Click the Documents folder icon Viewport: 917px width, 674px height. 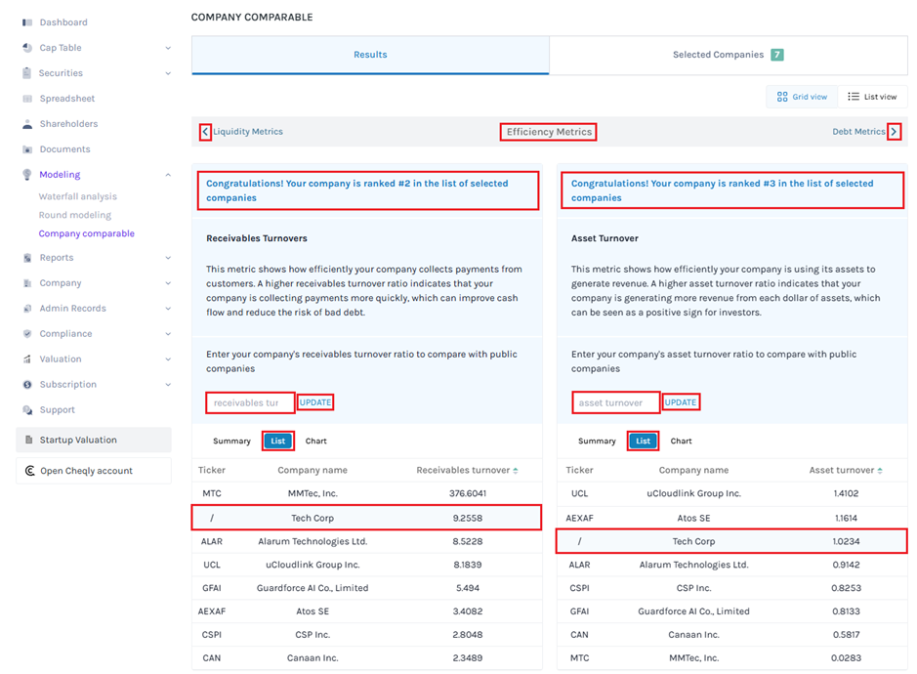coord(26,149)
